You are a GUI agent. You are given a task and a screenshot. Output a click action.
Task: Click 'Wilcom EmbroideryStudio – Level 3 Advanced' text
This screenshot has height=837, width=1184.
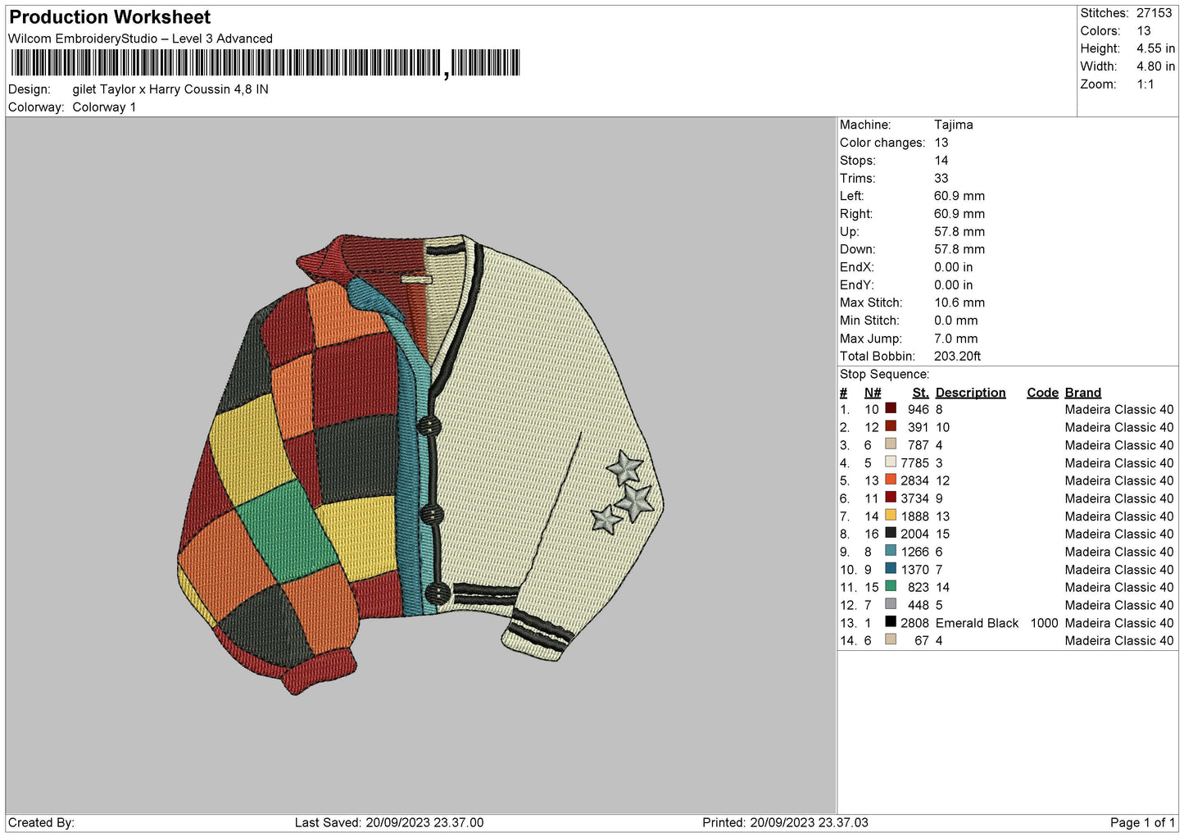(140, 39)
